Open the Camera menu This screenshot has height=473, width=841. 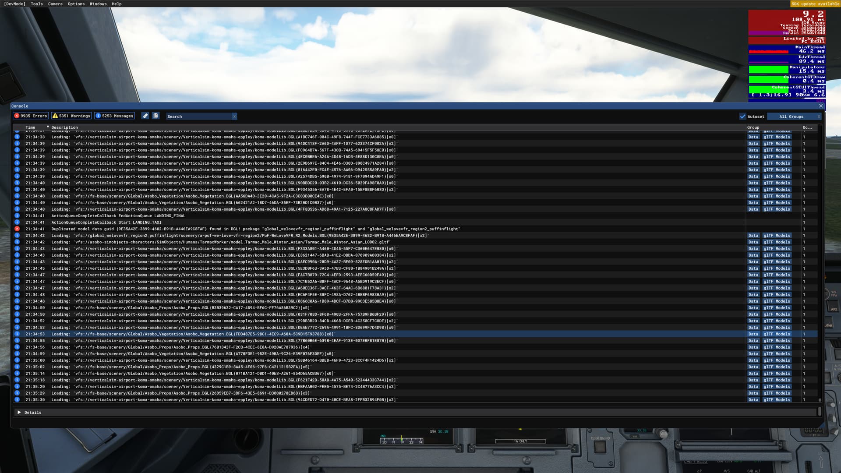click(x=55, y=4)
